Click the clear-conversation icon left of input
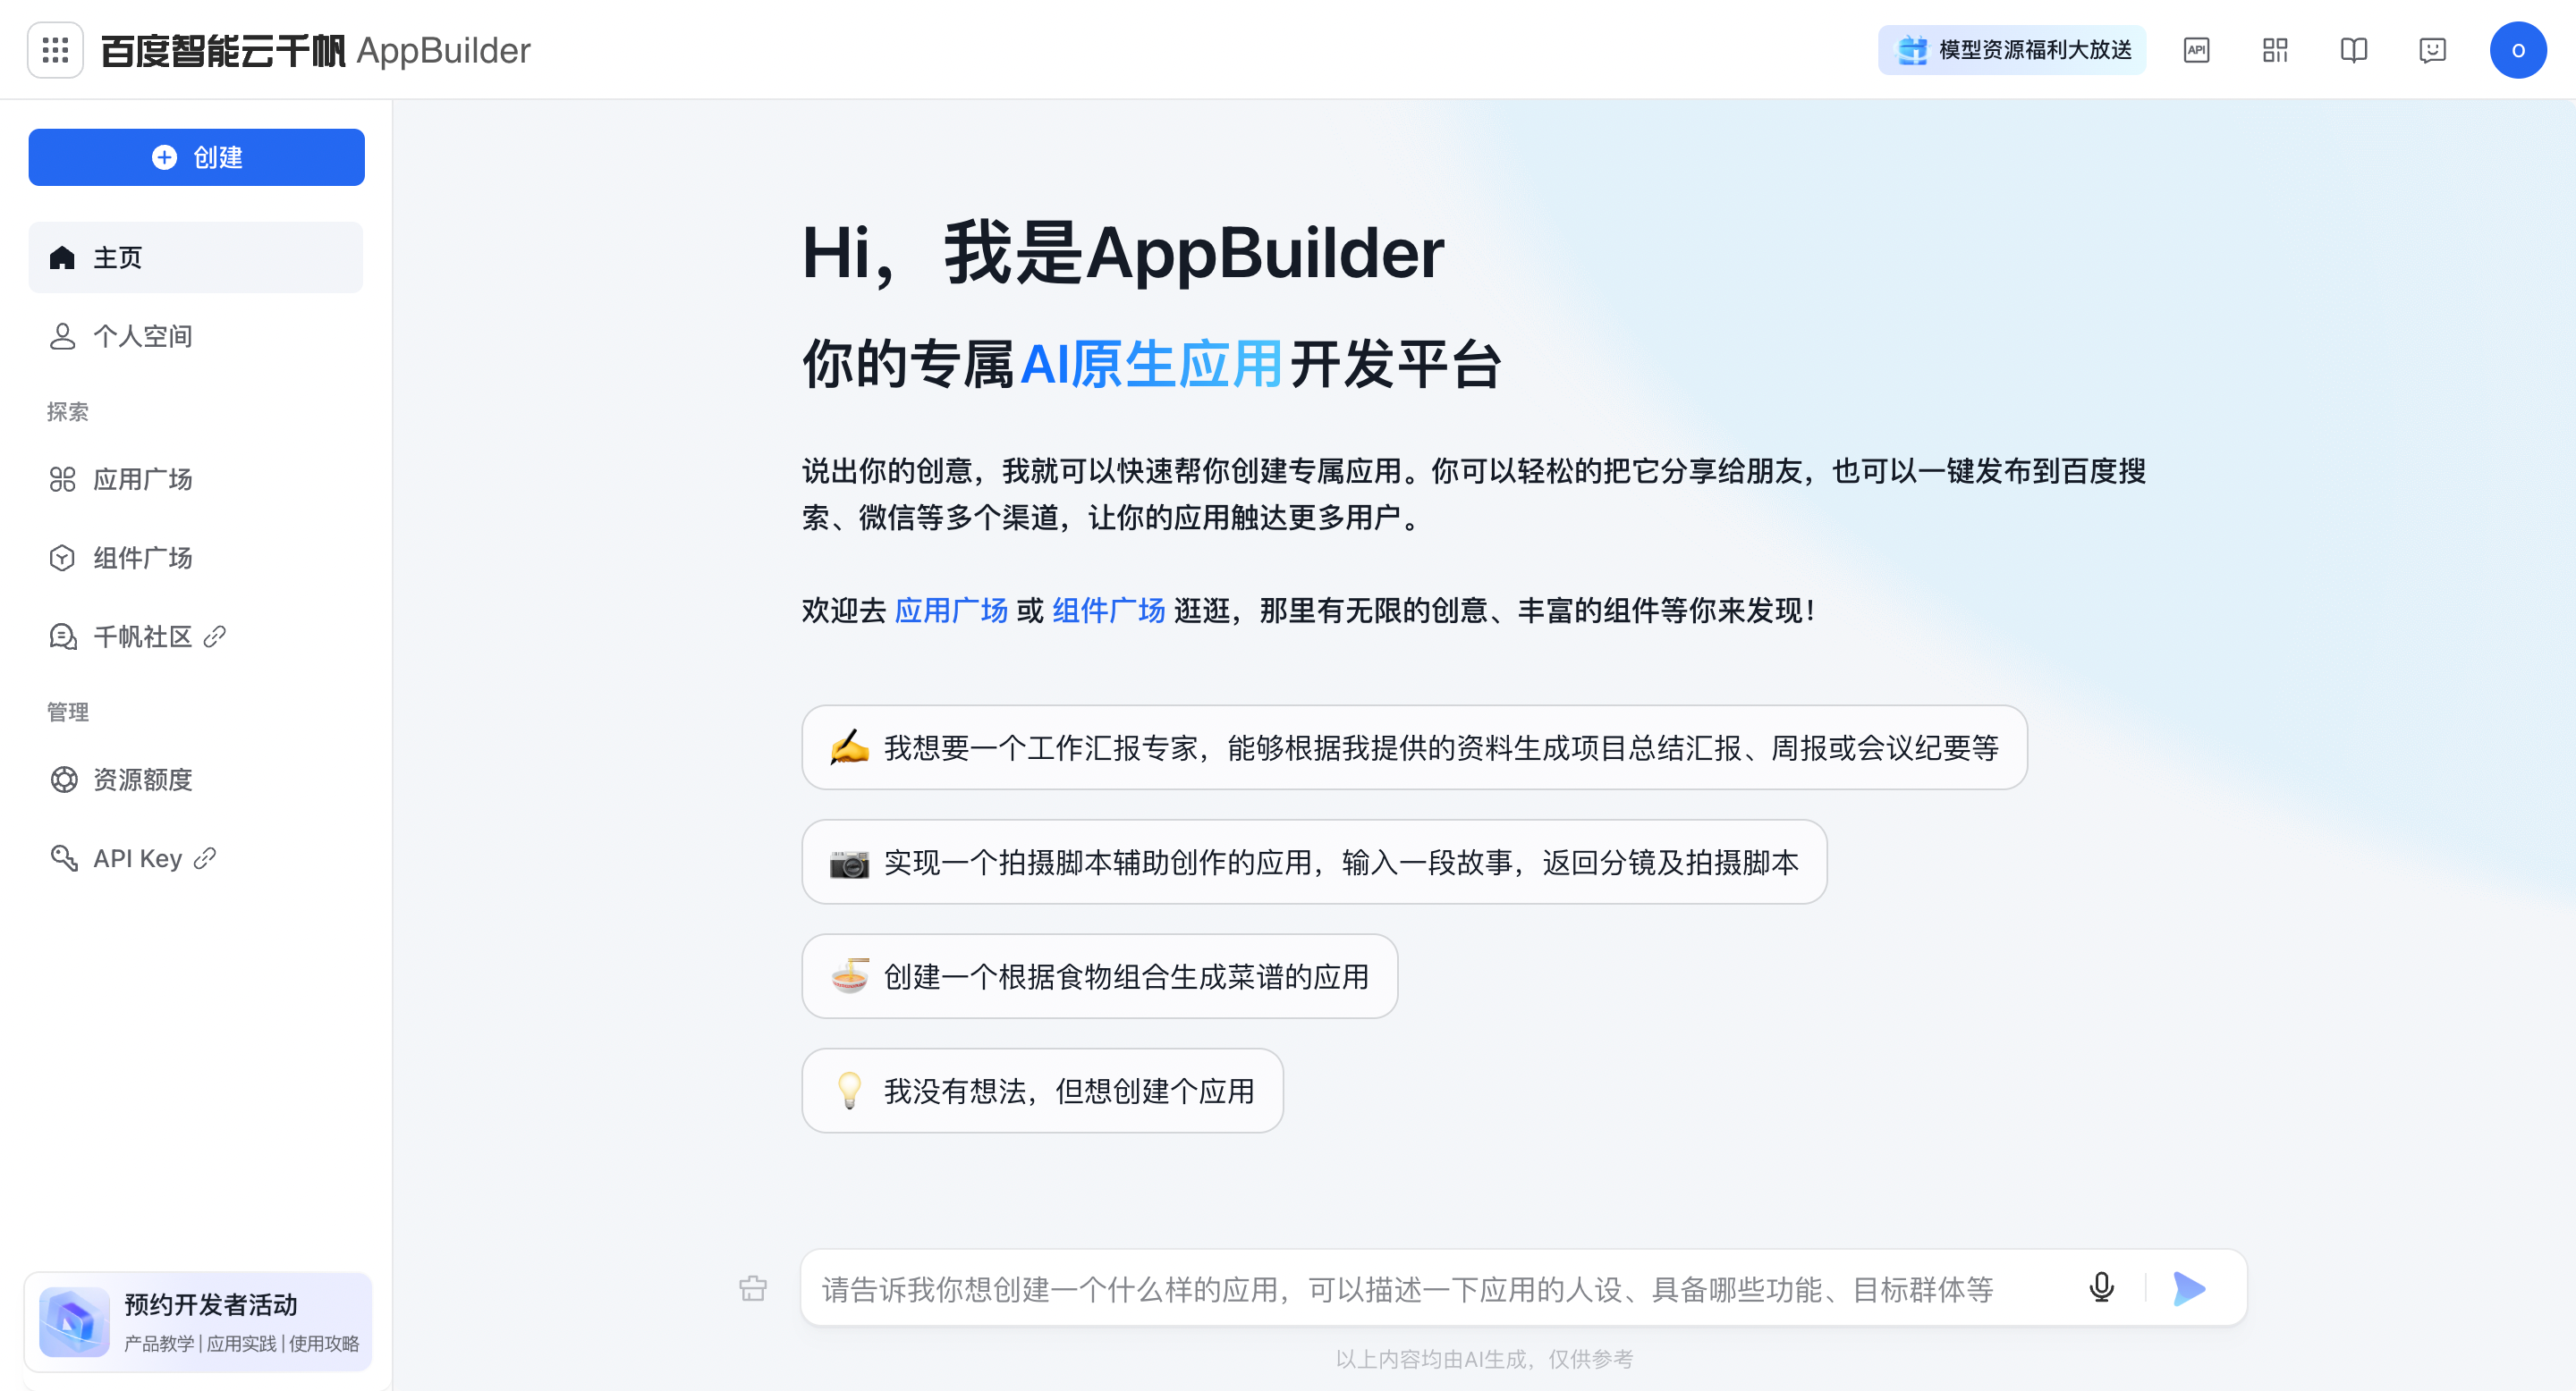The image size is (2576, 1391). click(x=753, y=1288)
